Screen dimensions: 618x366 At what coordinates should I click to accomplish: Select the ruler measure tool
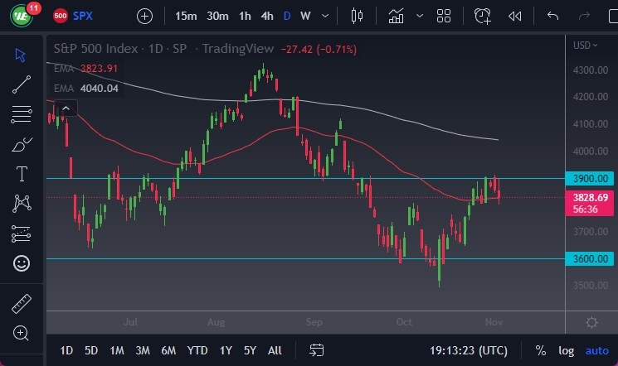(22, 304)
